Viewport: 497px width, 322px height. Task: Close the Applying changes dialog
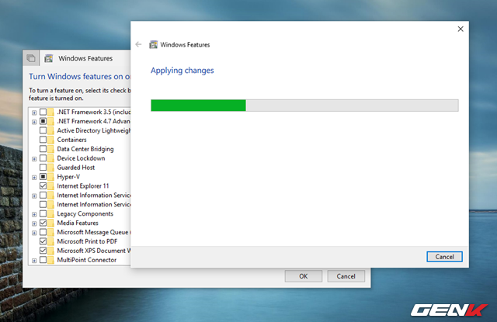(461, 29)
